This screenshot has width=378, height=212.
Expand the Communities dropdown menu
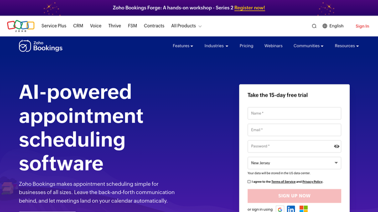point(308,46)
